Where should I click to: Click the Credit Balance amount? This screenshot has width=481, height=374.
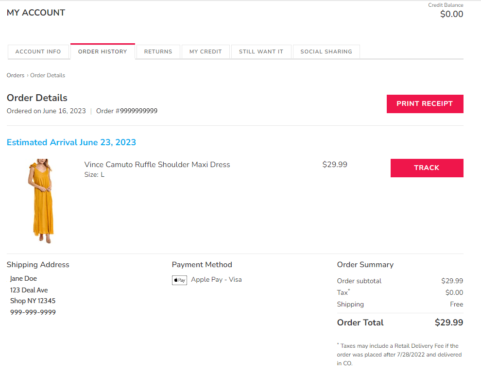pyautogui.click(x=451, y=14)
